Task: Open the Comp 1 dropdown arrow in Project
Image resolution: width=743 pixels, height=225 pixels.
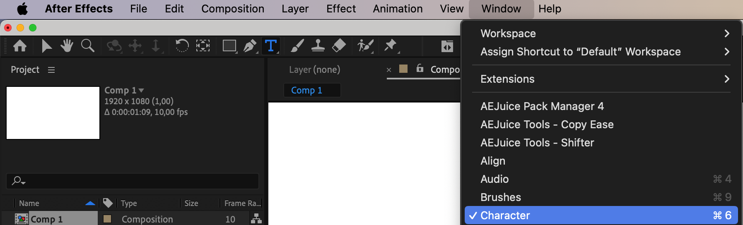Action: click(141, 90)
